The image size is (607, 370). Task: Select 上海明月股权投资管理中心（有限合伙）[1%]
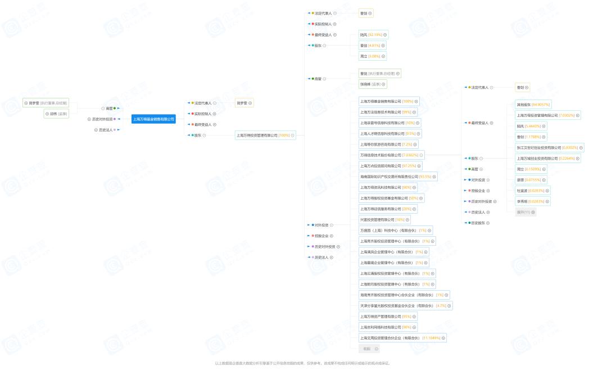[x=397, y=285]
